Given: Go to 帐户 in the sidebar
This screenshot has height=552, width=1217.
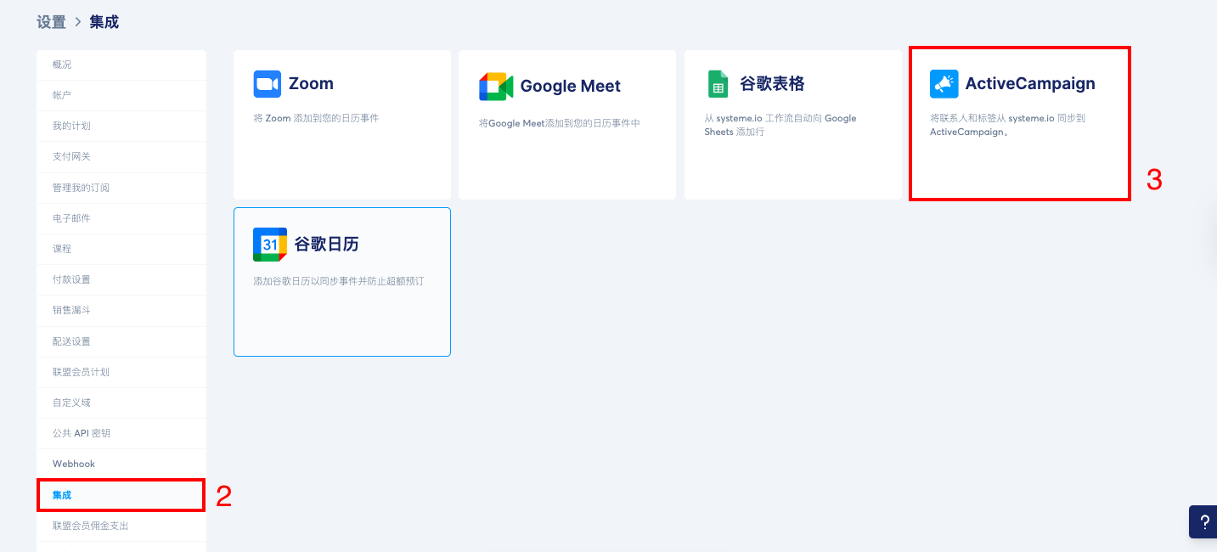Looking at the screenshot, I should coord(121,95).
